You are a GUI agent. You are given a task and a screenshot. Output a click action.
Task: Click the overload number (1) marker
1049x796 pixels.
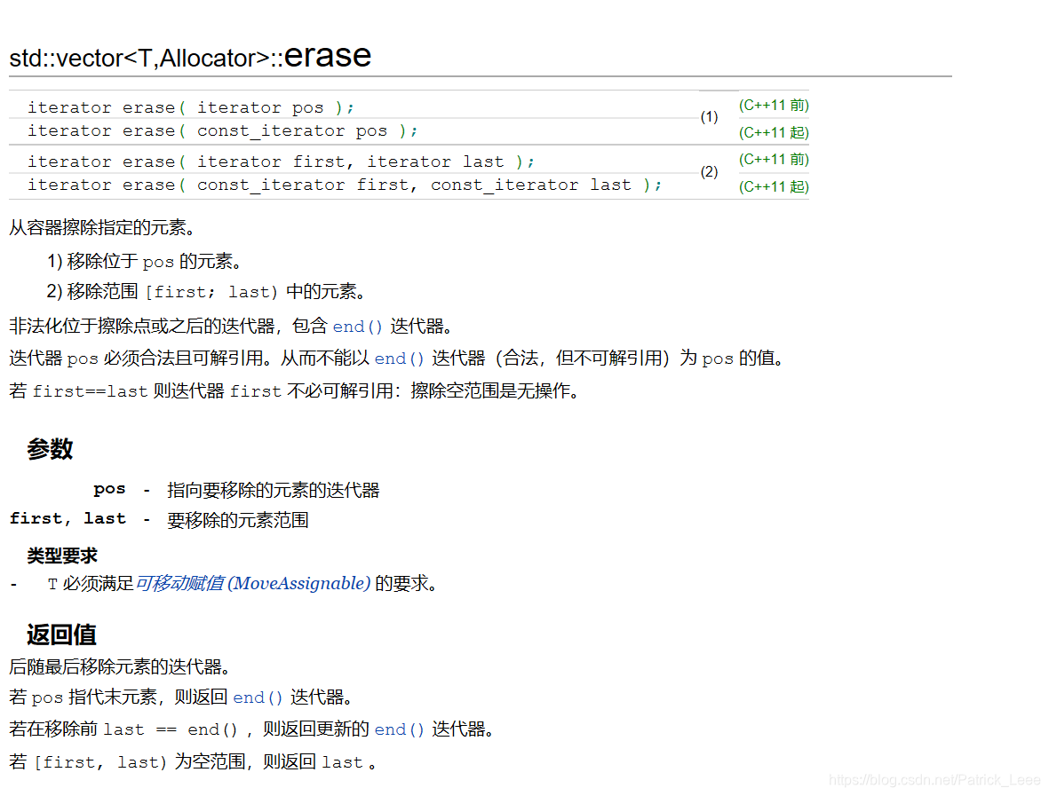point(708,116)
